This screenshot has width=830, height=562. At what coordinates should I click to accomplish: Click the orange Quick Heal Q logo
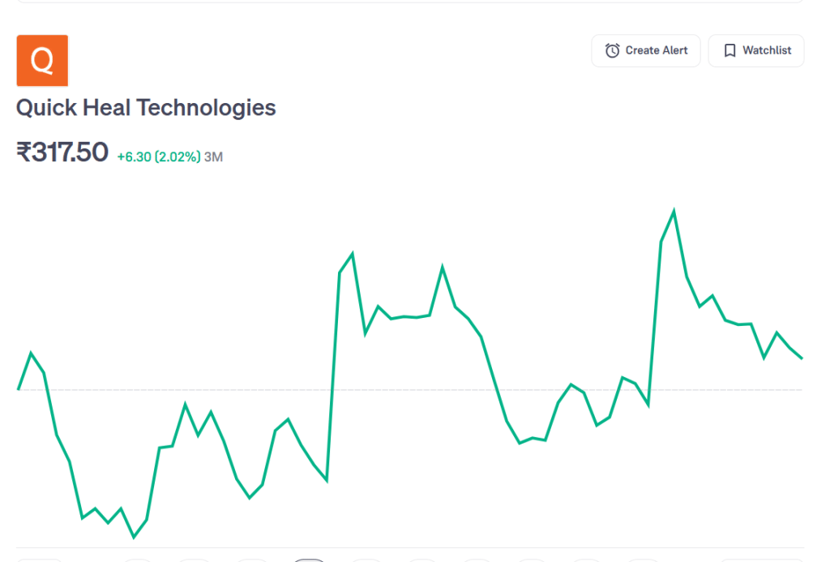tap(42, 60)
